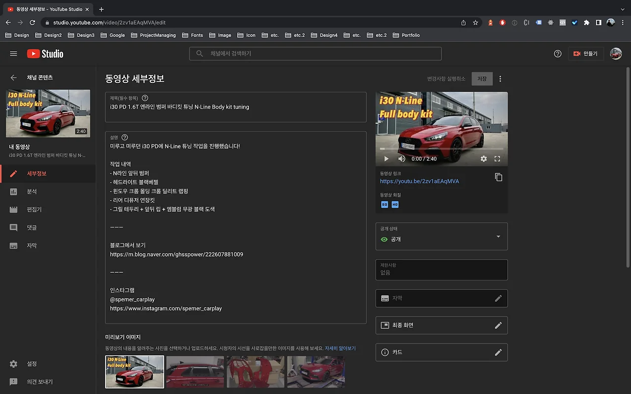Enter fullscreen in the video preview player
The height and width of the screenshot is (394, 631).
[x=497, y=159]
